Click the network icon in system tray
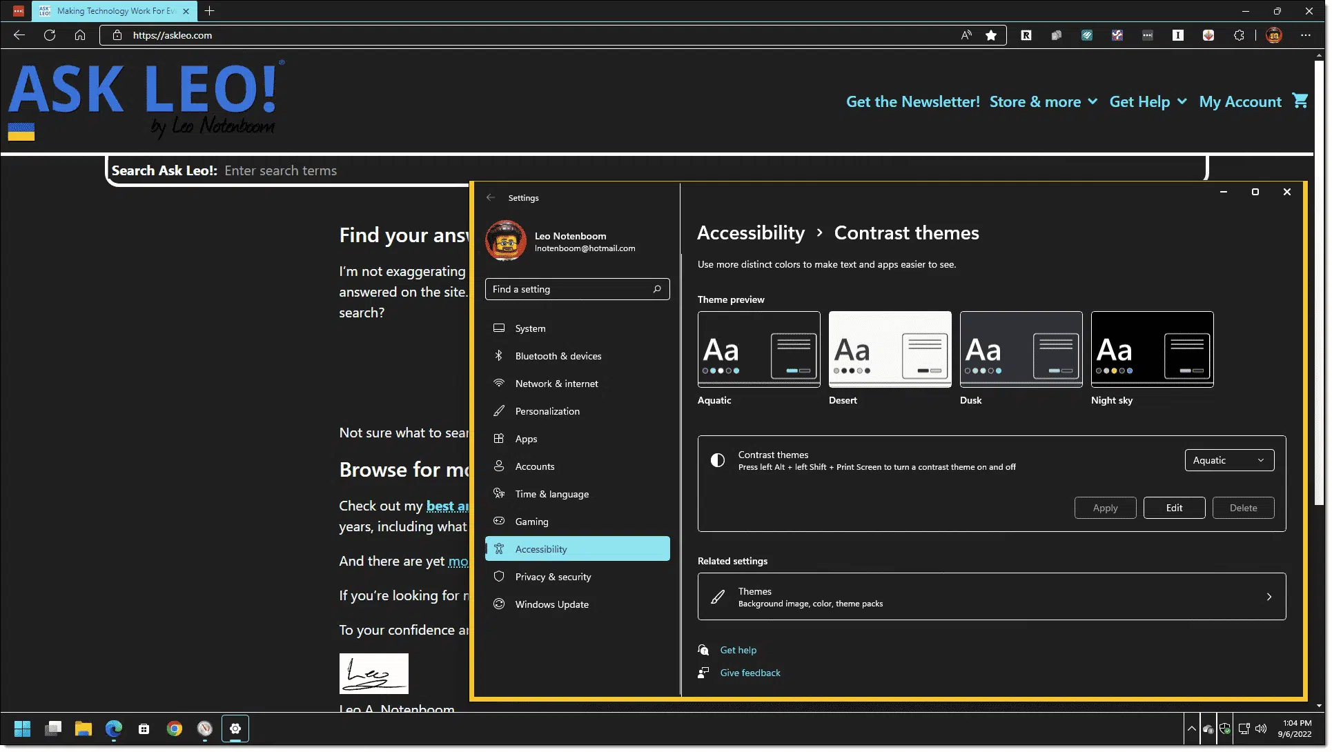The image size is (1332, 752). tap(1244, 729)
